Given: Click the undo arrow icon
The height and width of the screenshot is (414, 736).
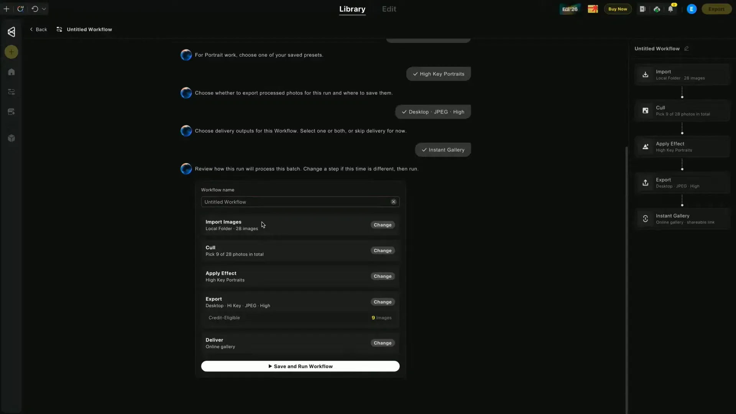Looking at the screenshot, I should (35, 9).
